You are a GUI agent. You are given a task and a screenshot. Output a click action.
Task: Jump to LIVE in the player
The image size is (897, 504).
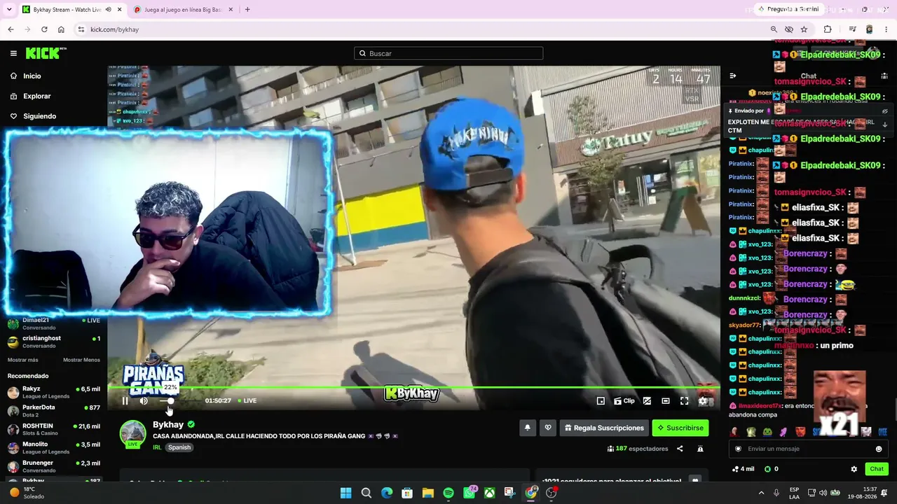(247, 400)
